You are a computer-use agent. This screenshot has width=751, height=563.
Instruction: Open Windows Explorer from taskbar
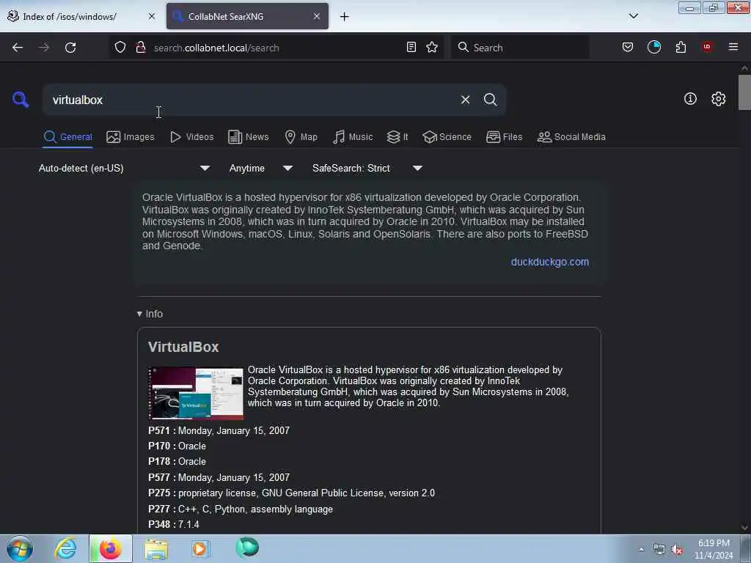(x=156, y=548)
